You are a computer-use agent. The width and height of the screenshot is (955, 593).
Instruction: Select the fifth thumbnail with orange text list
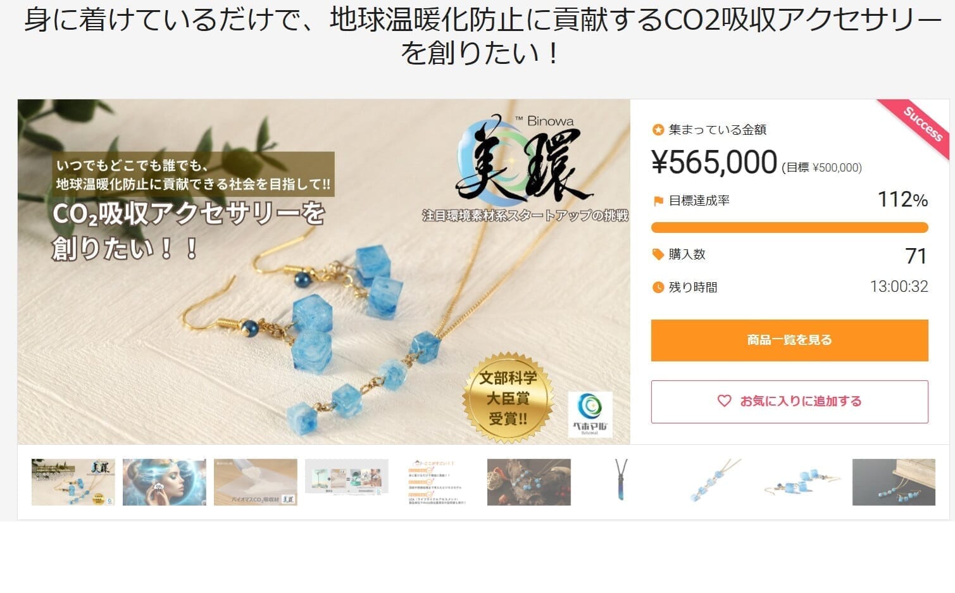tap(438, 482)
